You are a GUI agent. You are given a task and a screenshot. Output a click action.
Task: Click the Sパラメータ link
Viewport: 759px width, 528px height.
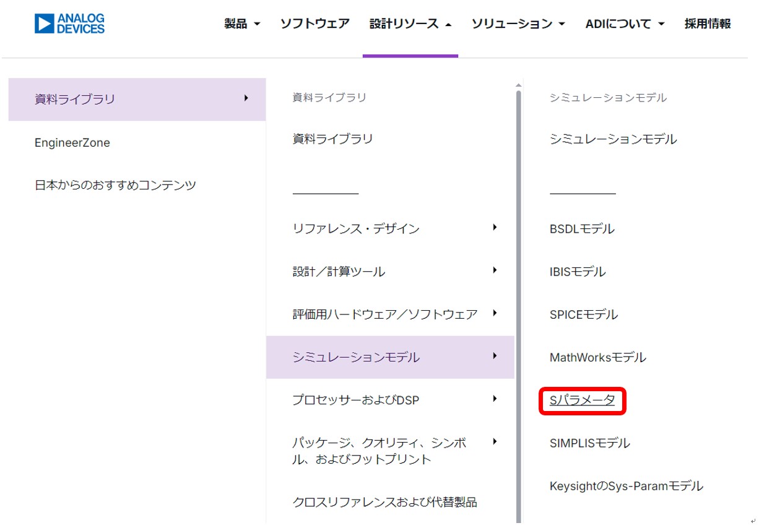click(x=582, y=400)
